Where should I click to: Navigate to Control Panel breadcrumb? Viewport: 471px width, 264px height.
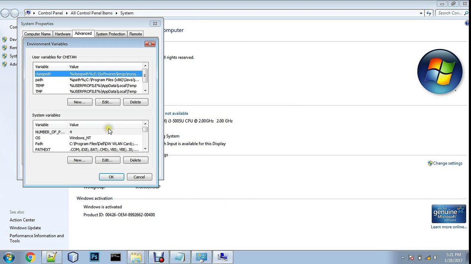pyautogui.click(x=50, y=13)
